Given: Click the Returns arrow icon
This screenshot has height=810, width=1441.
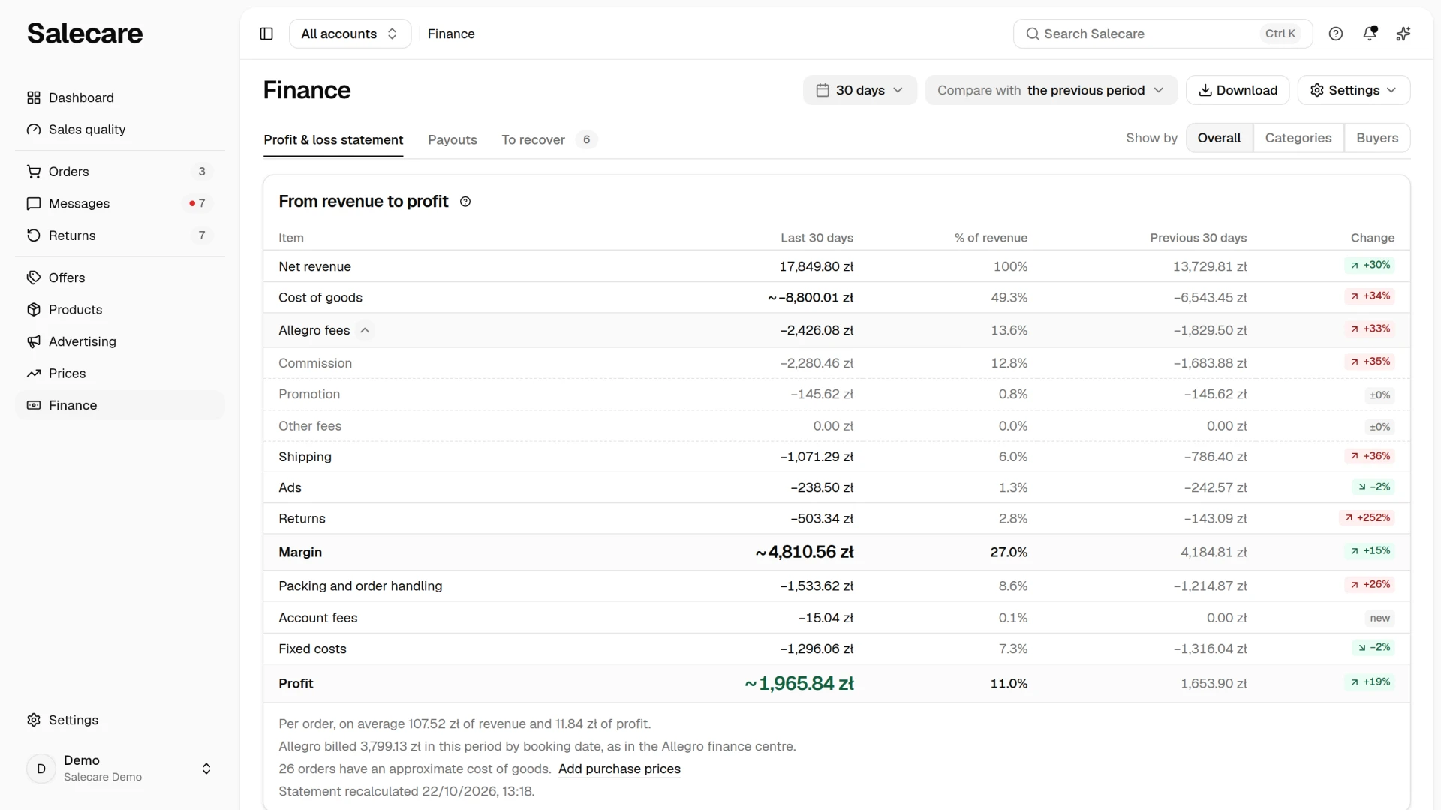Looking at the screenshot, I should [x=34, y=235].
